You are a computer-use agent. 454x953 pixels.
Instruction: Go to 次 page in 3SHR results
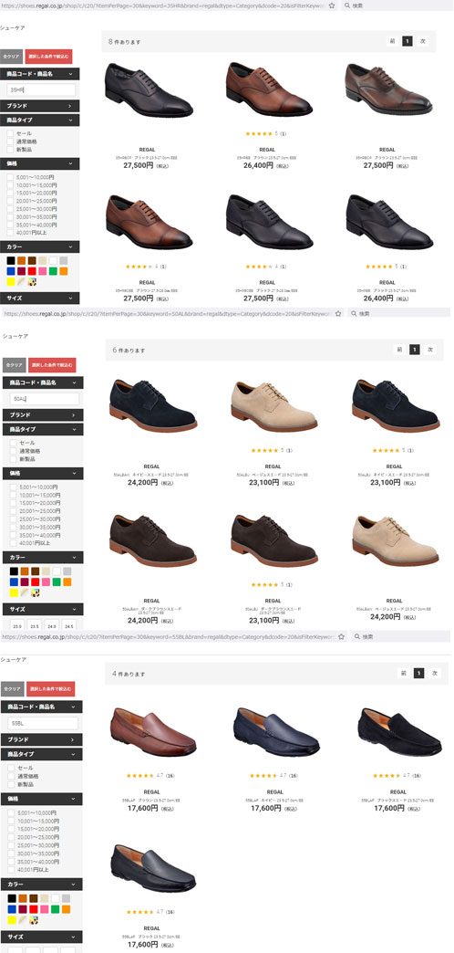[x=423, y=41]
